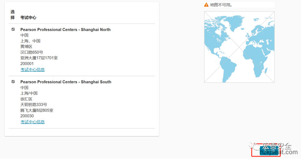Click the 汉口路650号 address line
Viewport: 301px width, 159px height.
click(32, 52)
